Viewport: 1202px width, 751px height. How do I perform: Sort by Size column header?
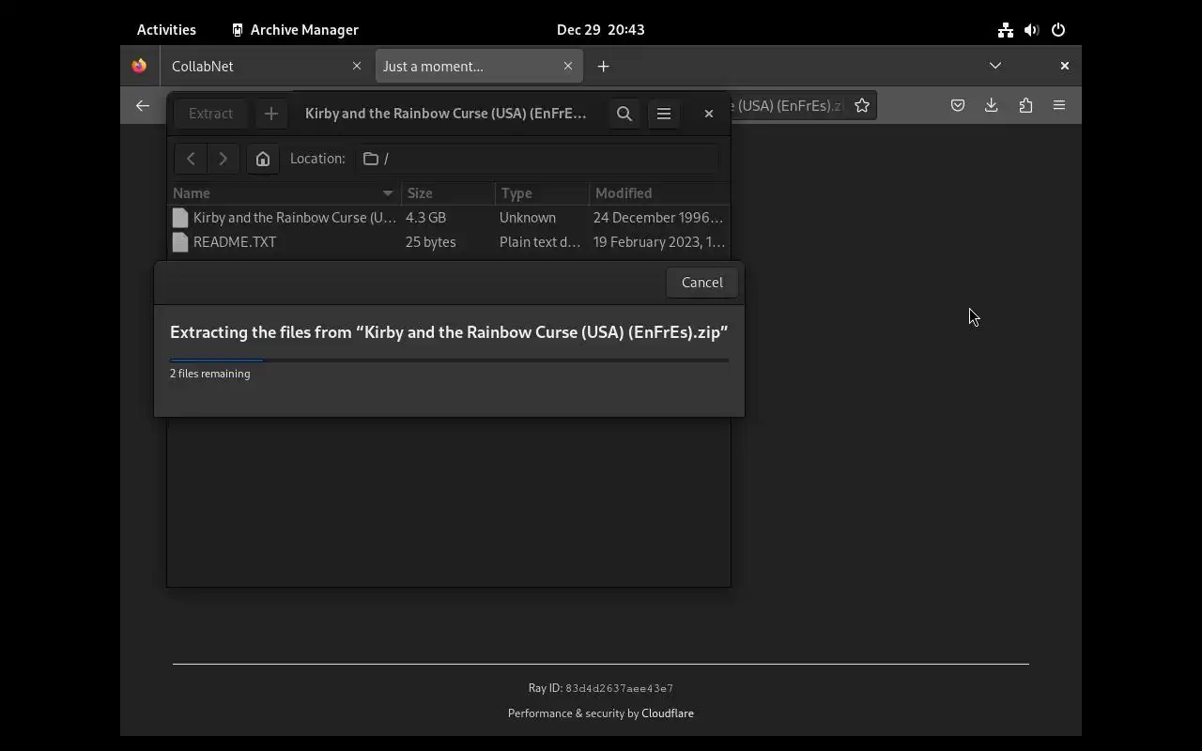(448, 193)
